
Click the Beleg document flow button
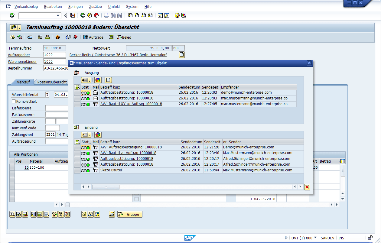(x=124, y=37)
